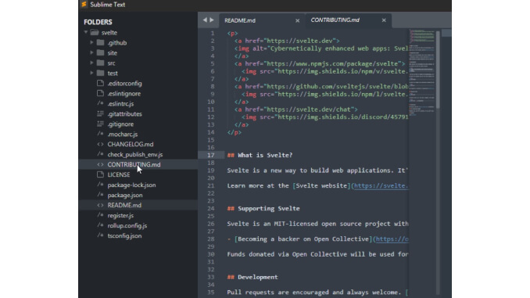This screenshot has width=530, height=298.
Task: Open register.js in the sidebar
Action: (x=120, y=215)
